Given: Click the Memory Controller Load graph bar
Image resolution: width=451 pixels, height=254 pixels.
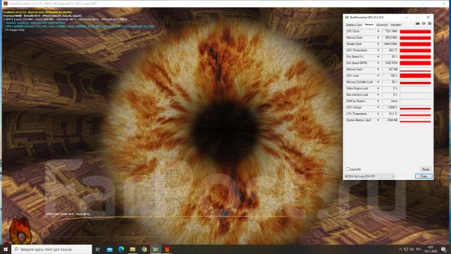Looking at the screenshot, I should click(415, 82).
